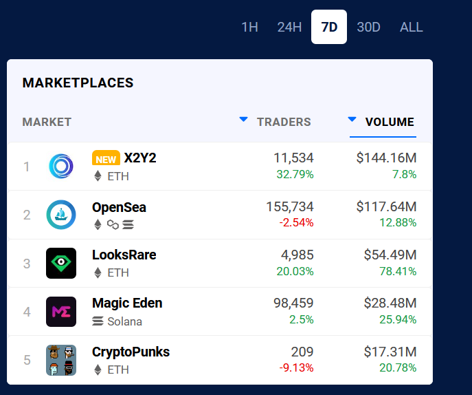Select the 1H time range

249,28
